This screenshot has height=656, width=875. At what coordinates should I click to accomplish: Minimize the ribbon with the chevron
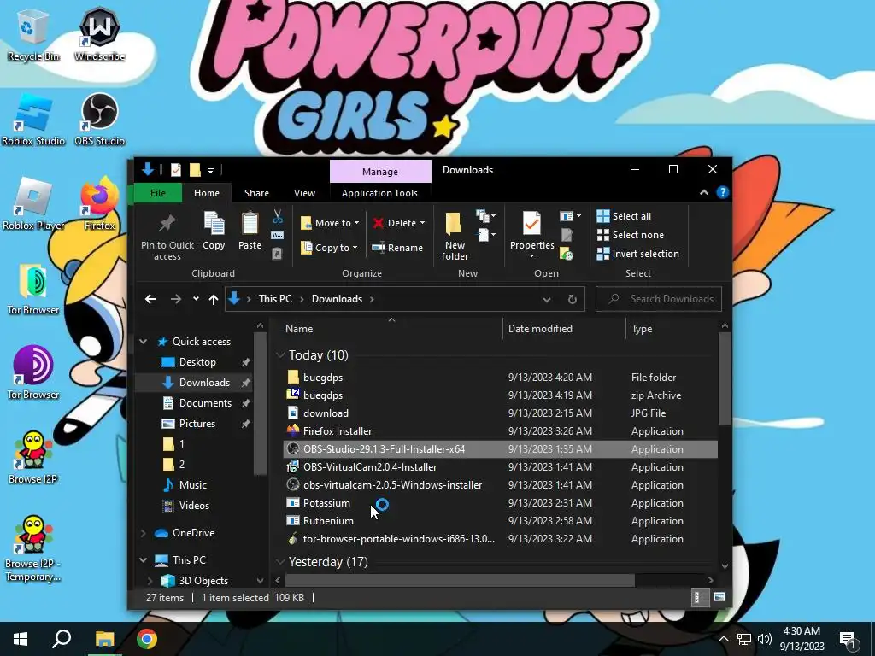(x=704, y=192)
